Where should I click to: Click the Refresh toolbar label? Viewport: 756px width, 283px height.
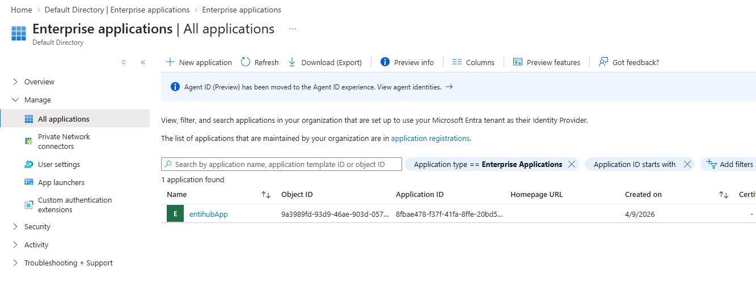click(x=267, y=62)
